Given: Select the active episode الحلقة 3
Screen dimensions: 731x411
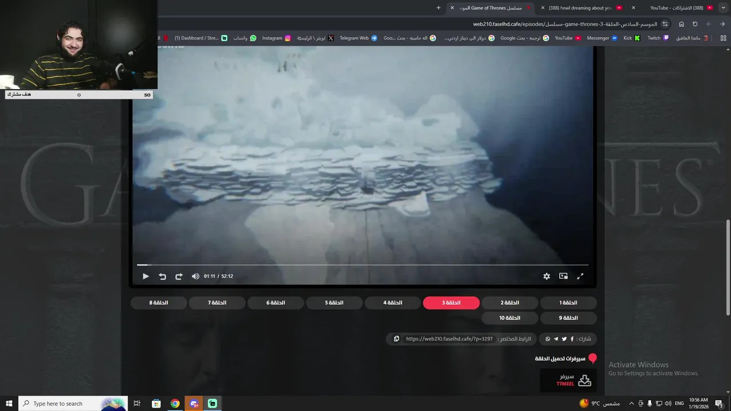Looking at the screenshot, I should (x=451, y=303).
